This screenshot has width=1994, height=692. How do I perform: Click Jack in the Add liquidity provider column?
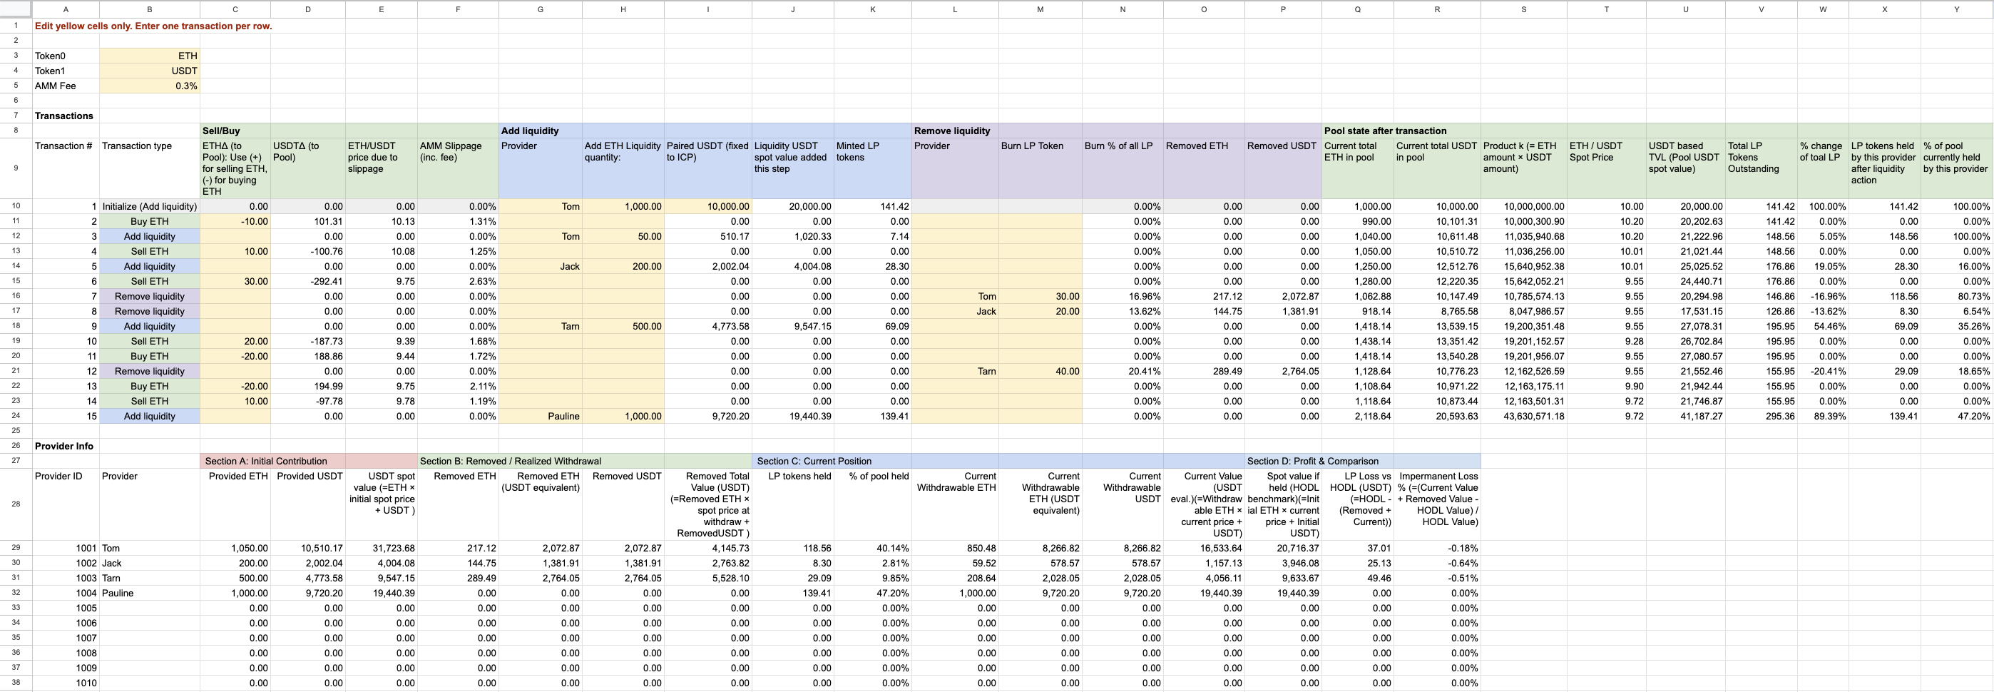tap(541, 266)
